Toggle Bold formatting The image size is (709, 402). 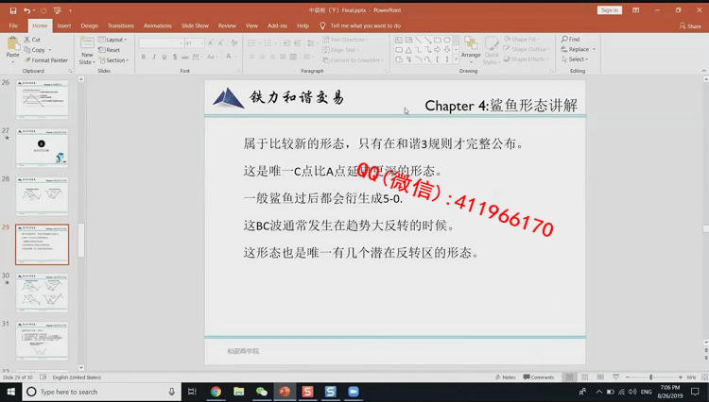click(x=144, y=57)
